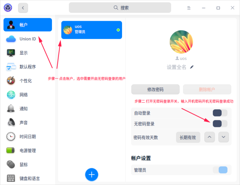Click the 通知 bell icon
The image size is (240, 185).
pos(11,109)
